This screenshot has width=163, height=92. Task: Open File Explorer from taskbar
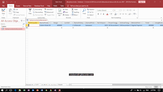[20, 90]
